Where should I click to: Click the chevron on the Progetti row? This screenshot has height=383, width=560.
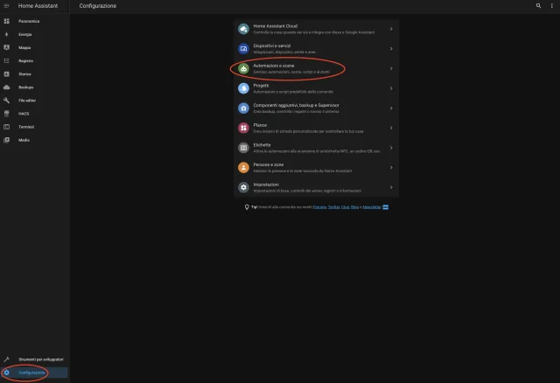[391, 88]
